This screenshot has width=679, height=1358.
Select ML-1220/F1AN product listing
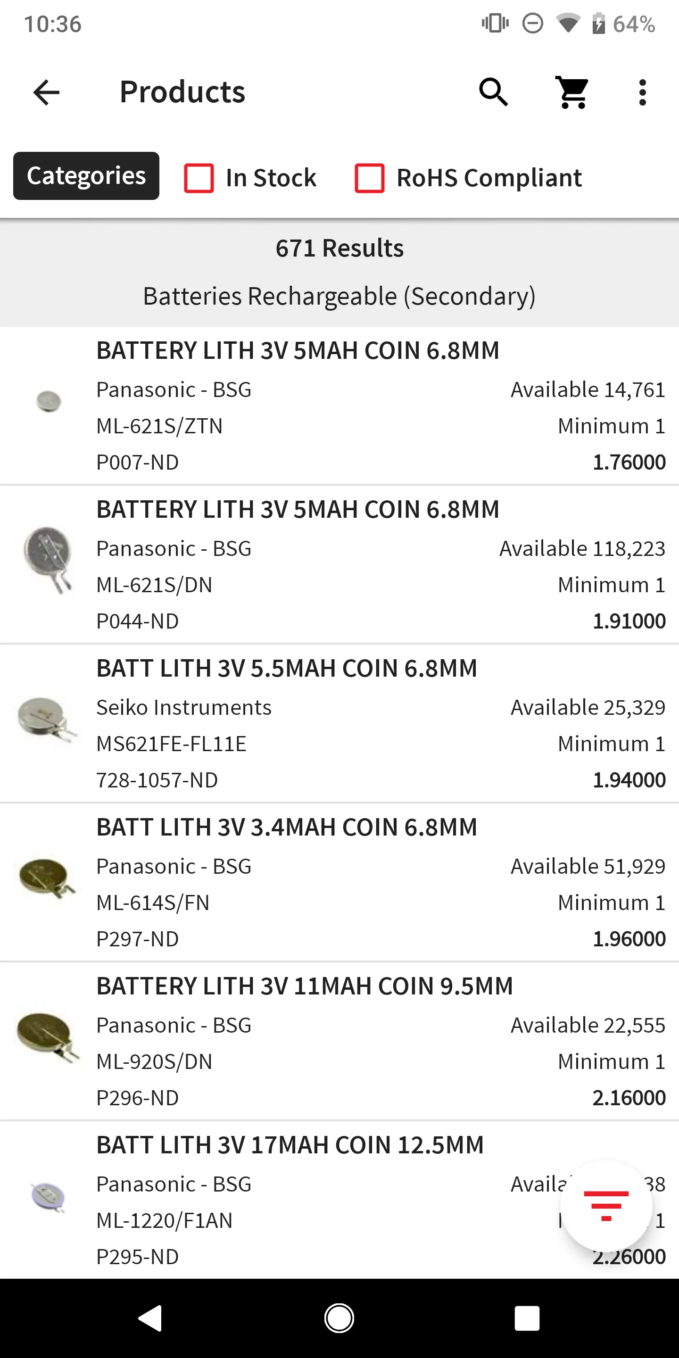(x=339, y=1200)
